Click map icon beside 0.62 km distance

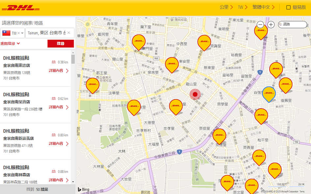click(54, 98)
